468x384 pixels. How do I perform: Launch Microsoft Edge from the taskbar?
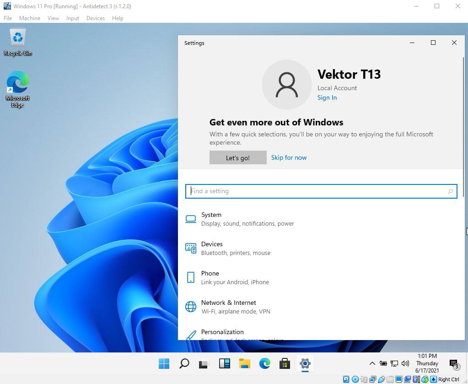click(265, 364)
